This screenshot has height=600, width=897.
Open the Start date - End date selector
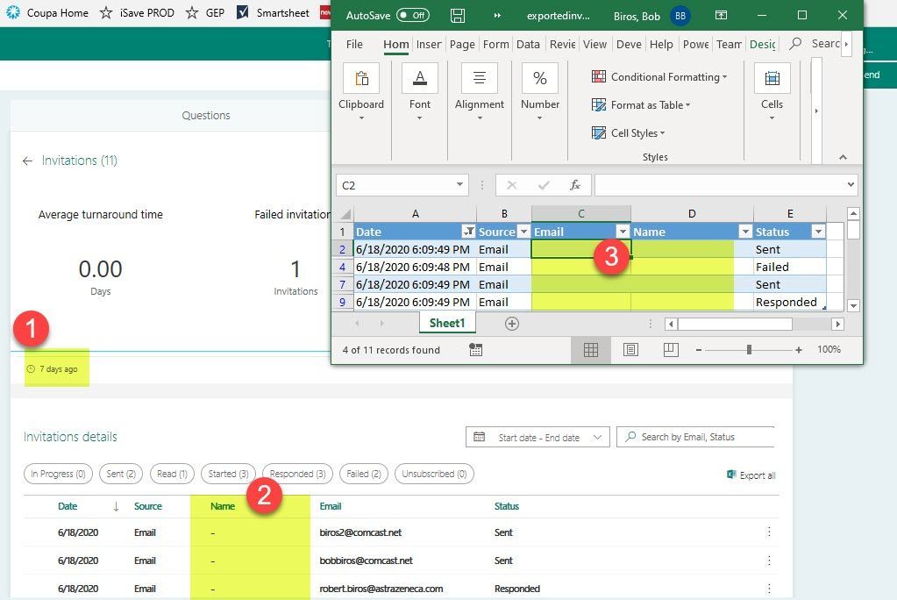click(x=537, y=437)
